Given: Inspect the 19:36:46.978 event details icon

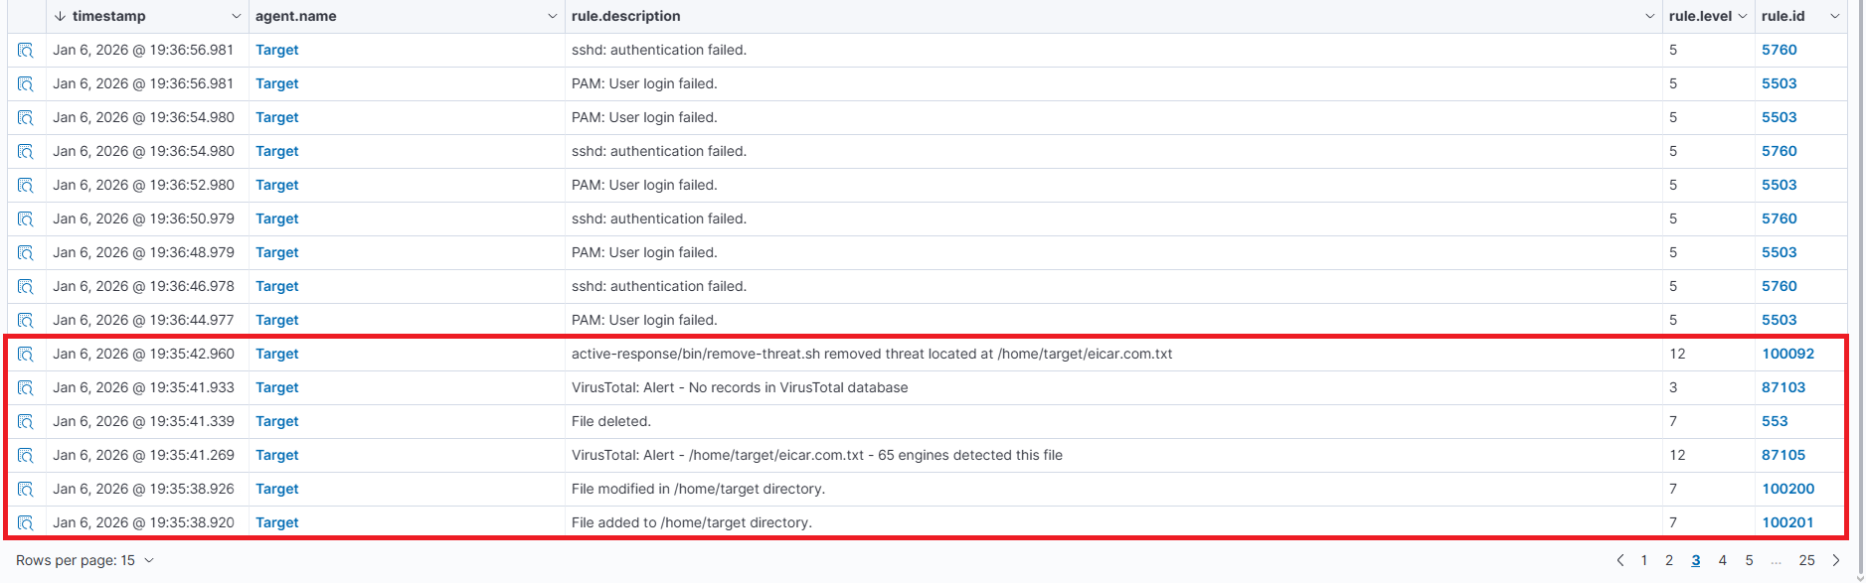Looking at the screenshot, I should [x=26, y=287].
